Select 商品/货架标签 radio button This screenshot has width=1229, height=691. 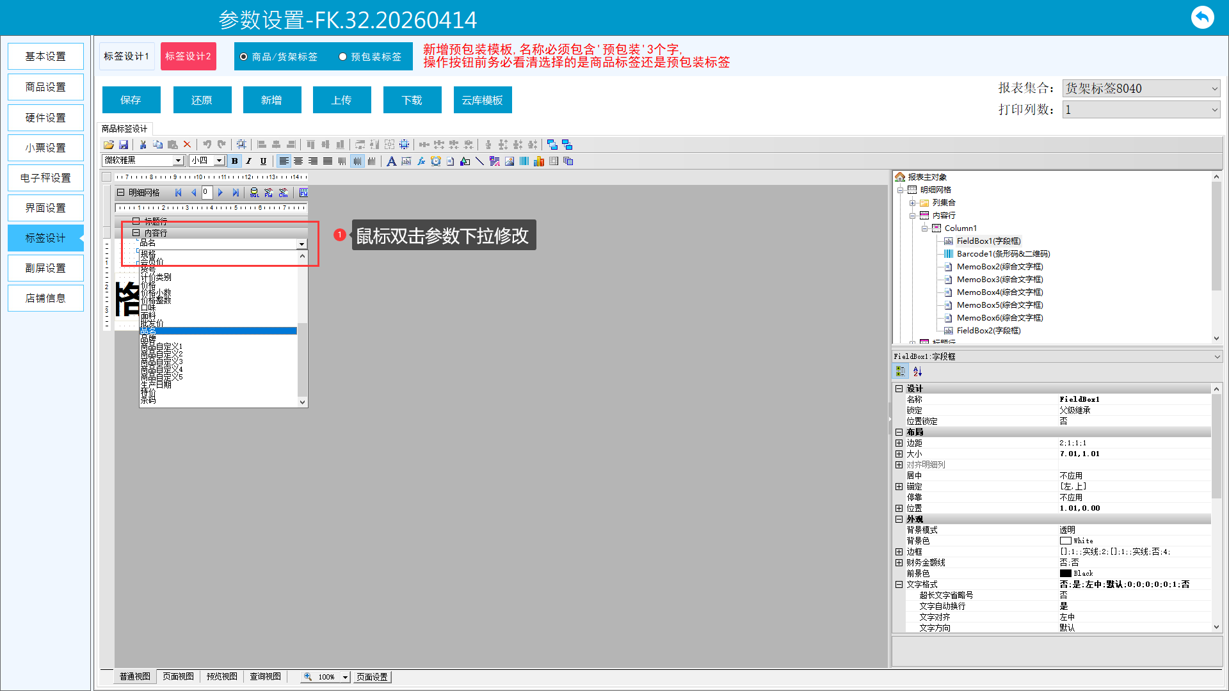[x=244, y=57]
